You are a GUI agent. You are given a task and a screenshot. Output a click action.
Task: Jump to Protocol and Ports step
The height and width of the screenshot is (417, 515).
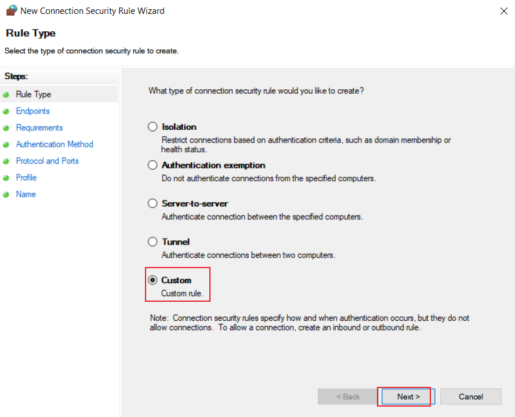click(48, 161)
